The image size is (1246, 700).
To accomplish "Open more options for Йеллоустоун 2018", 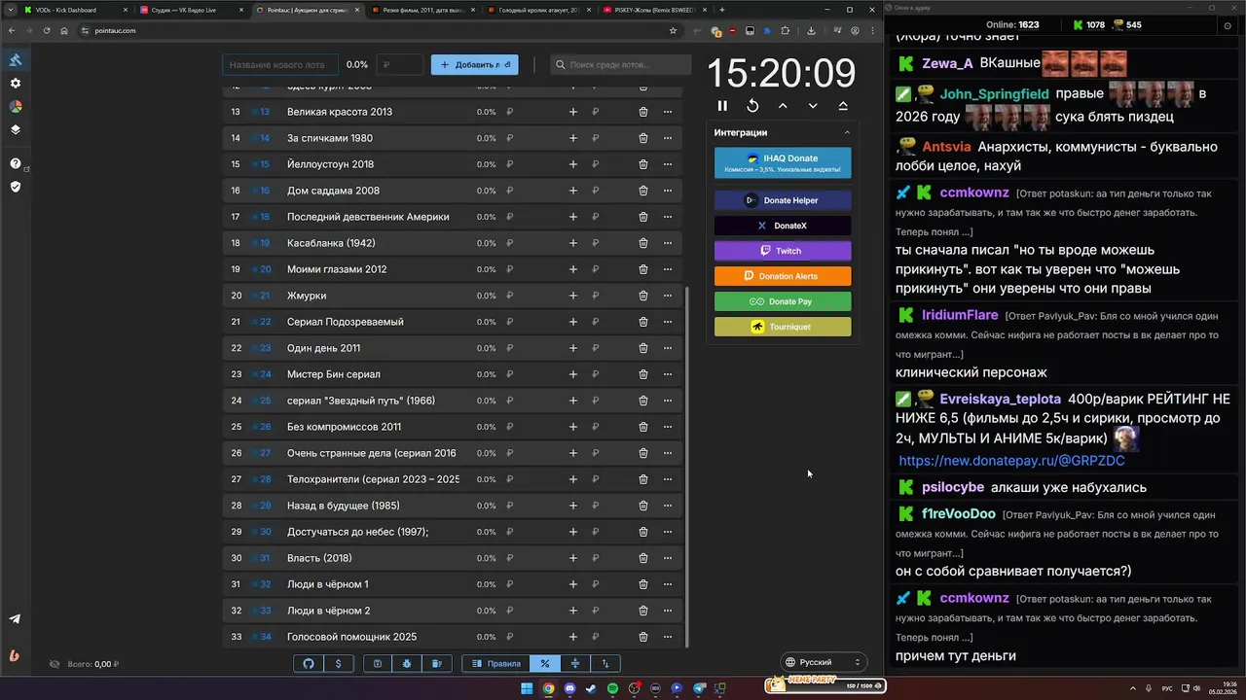I will click(x=668, y=164).
